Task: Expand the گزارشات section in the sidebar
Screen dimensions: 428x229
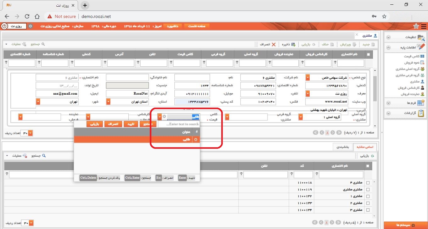Action: pyautogui.click(x=388, y=113)
